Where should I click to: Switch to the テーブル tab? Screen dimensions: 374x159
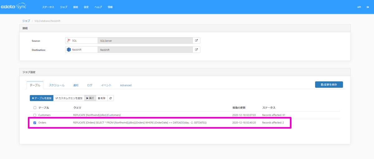coord(35,85)
